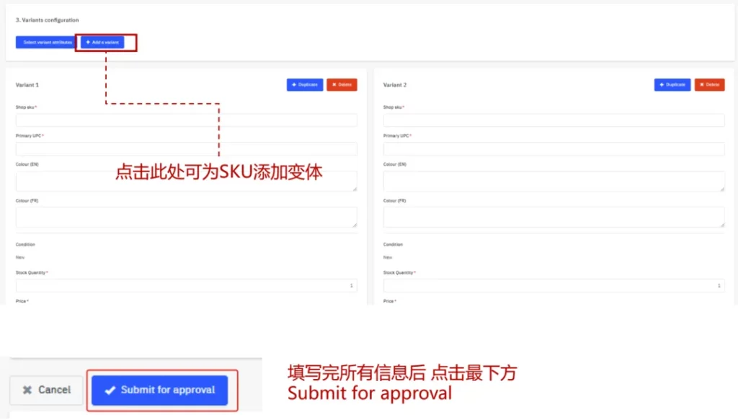Click the Cancel button
This screenshot has height=420, width=738.
point(47,390)
